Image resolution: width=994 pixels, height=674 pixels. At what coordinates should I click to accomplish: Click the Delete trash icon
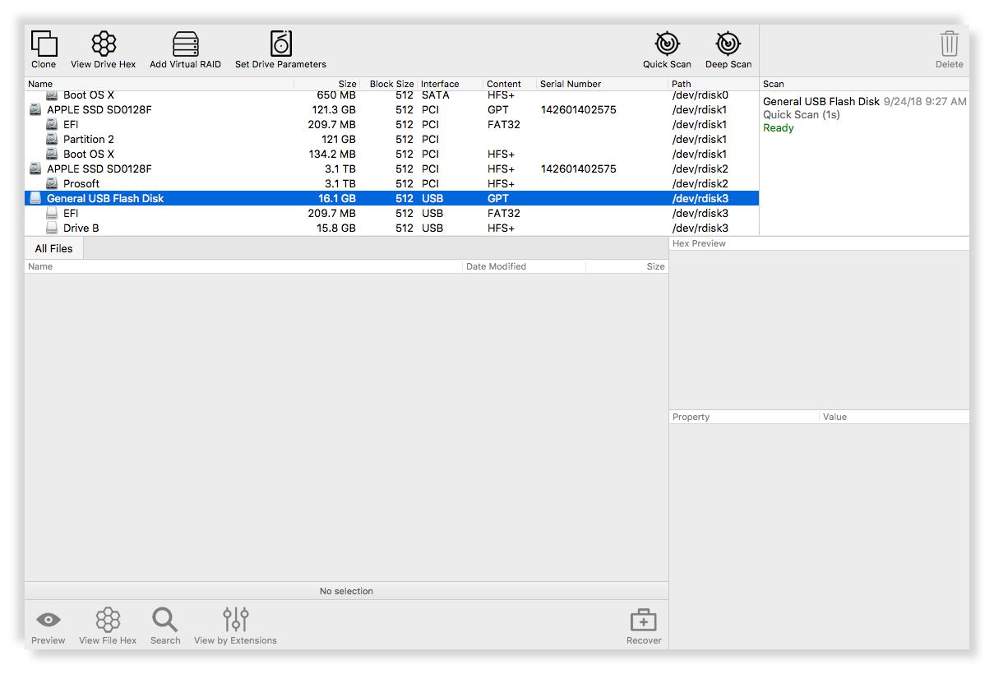coord(949,44)
